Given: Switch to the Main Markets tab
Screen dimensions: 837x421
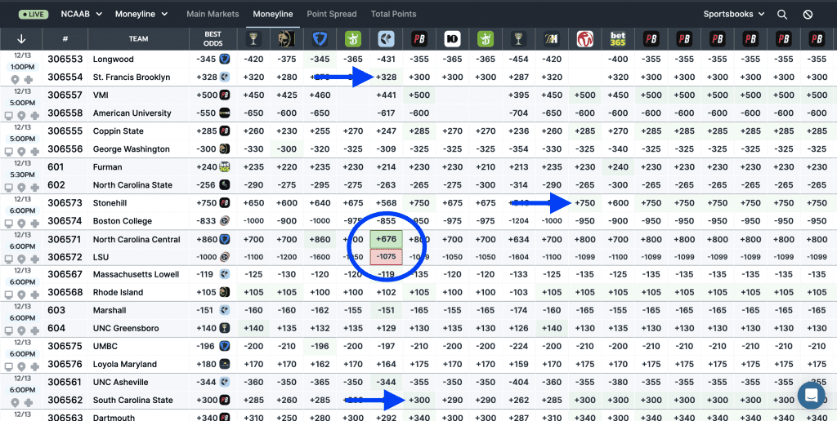Looking at the screenshot, I should pyautogui.click(x=213, y=14).
